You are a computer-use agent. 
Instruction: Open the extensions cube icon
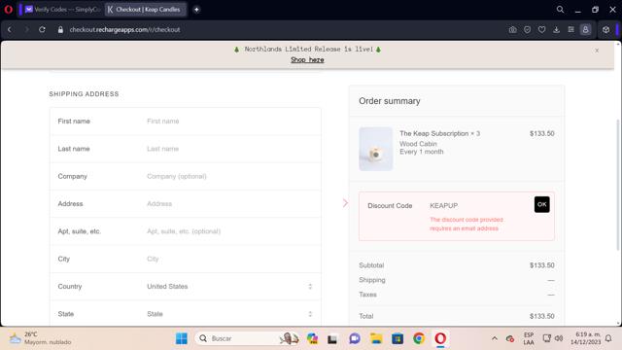pyautogui.click(x=605, y=30)
